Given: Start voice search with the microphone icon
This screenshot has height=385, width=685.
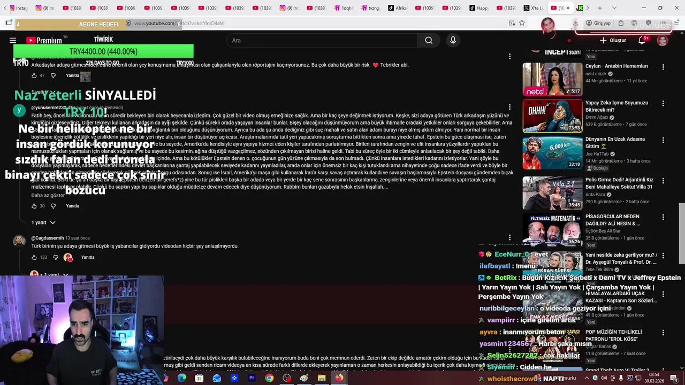Looking at the screenshot, I should (453, 40).
